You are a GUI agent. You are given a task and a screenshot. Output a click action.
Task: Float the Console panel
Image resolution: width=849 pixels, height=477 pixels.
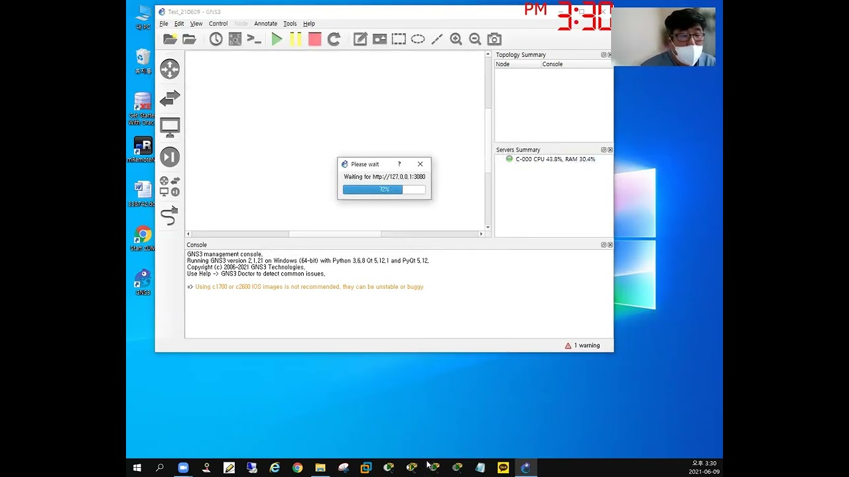(604, 245)
